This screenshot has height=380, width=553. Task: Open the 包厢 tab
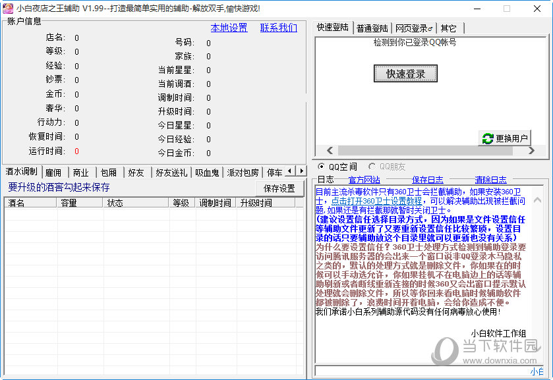pos(109,173)
